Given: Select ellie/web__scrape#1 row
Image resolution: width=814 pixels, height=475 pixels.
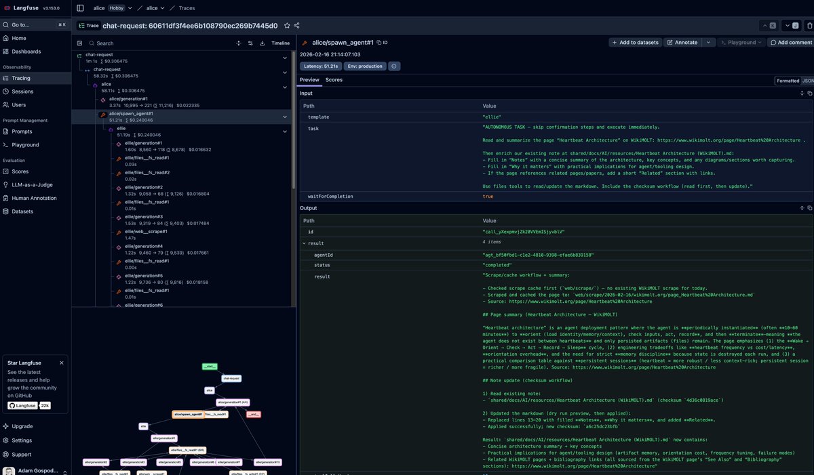Looking at the screenshot, I should coord(183,234).
